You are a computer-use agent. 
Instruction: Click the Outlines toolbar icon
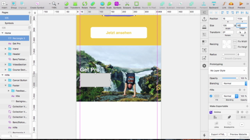(x=136, y=3)
